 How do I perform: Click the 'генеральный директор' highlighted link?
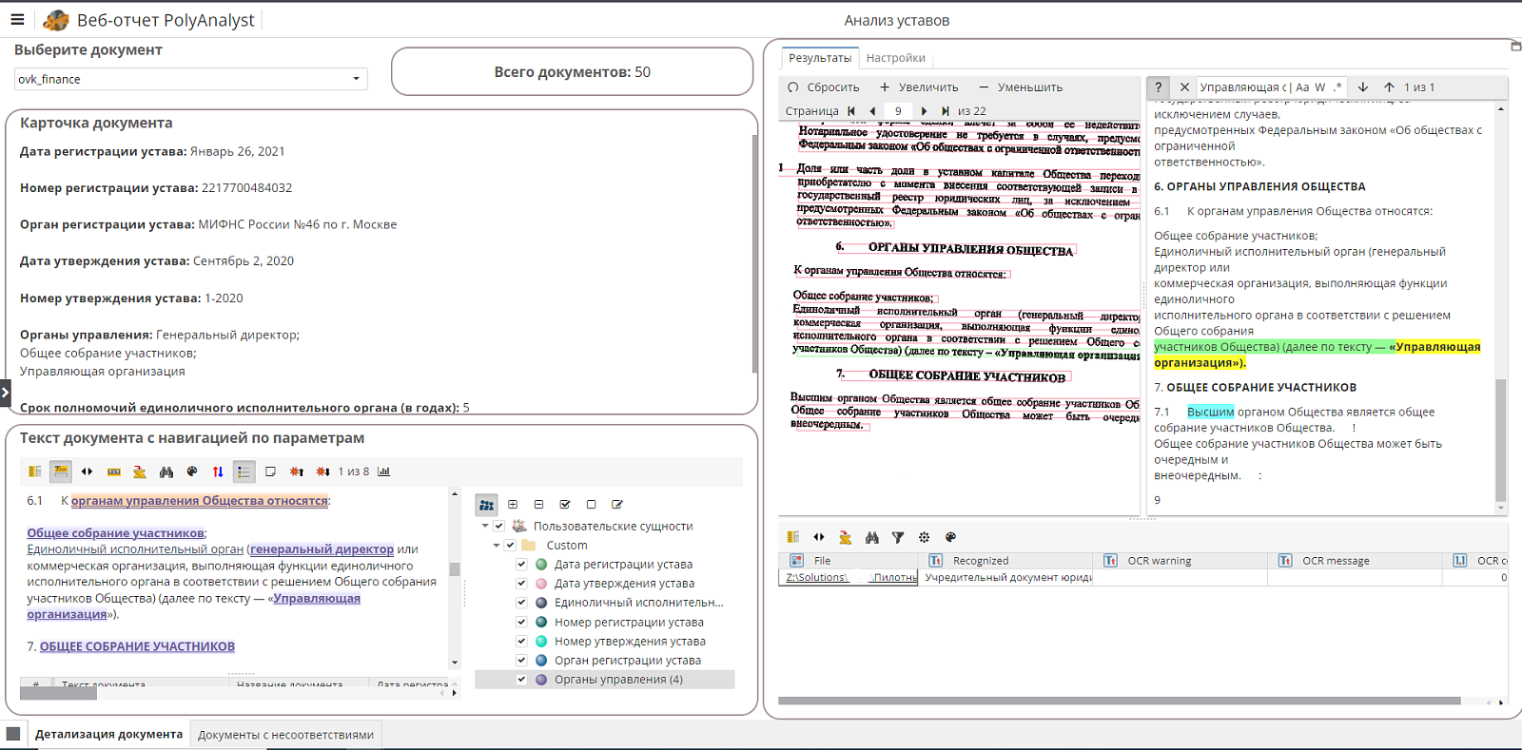click(322, 549)
